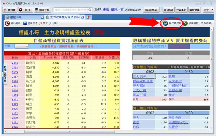
Task: Open stock code 2890 link
Action: pos(15,118)
